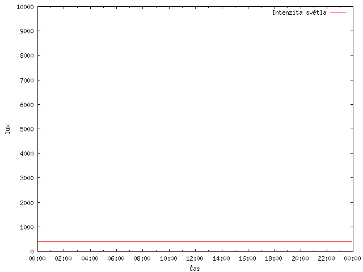Click the 1000 y-axis label
This screenshot has width=363, height=272.
tap(27, 227)
